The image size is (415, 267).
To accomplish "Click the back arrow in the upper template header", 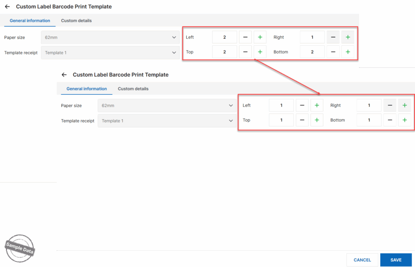I will pyautogui.click(x=7, y=7).
